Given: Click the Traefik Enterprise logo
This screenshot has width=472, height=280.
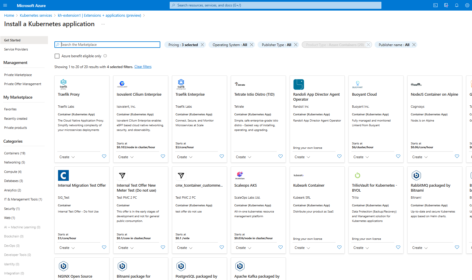Looking at the screenshot, I should pyautogui.click(x=181, y=84).
